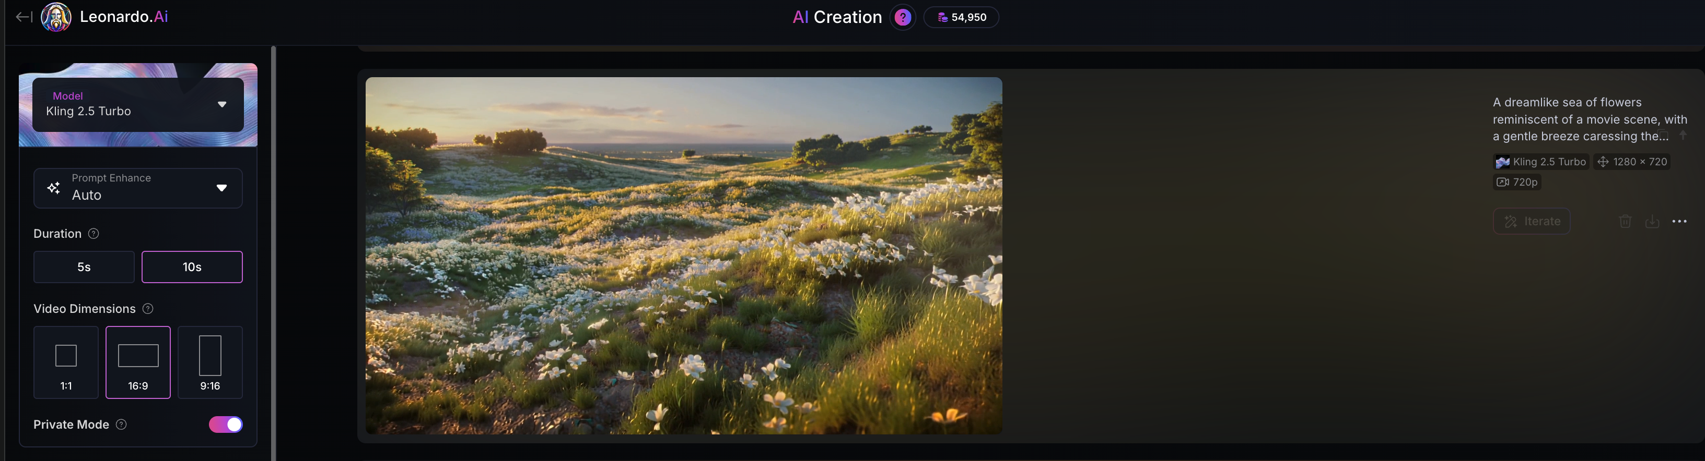Download the generated video
The image size is (1705, 461).
[x=1652, y=221]
